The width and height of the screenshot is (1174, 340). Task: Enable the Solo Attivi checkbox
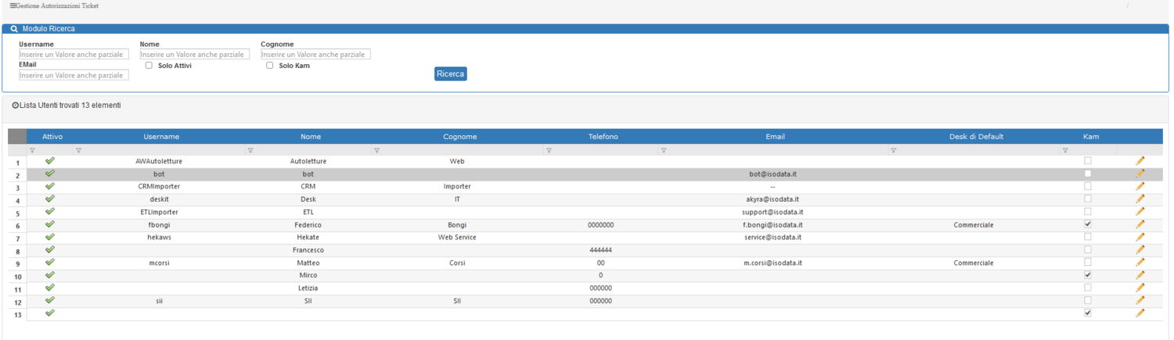(149, 66)
